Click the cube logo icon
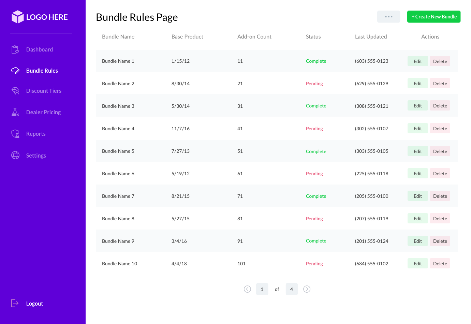Image resolution: width=471 pixels, height=324 pixels. (17, 17)
